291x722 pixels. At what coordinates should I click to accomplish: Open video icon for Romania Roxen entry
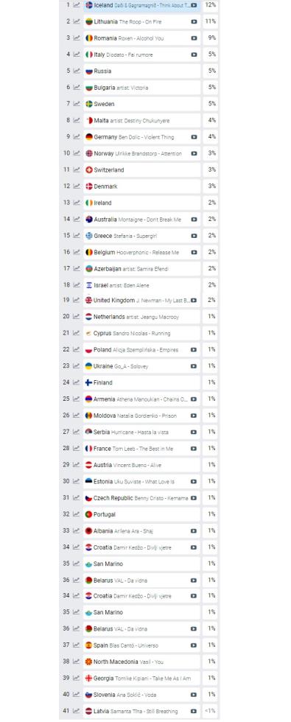(194, 38)
